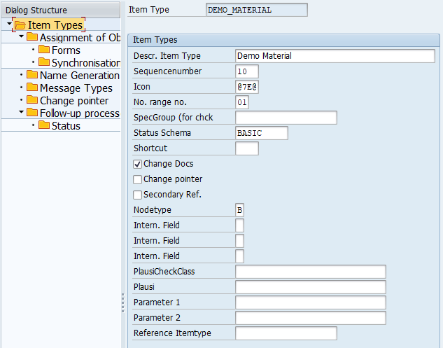The width and height of the screenshot is (443, 348).
Task: Click the Descr. Item Type field
Action: (335, 56)
